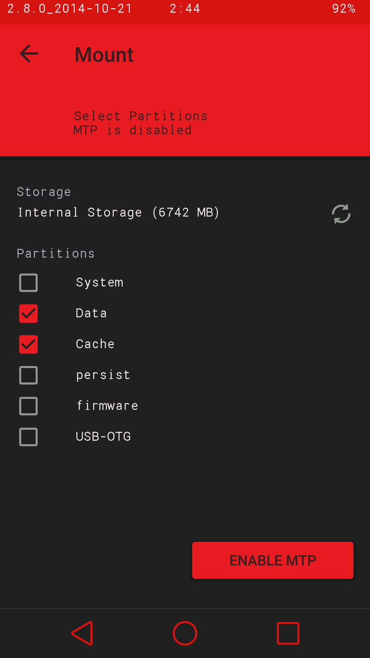The width and height of the screenshot is (370, 658).
Task: Tap the back arrow in Mount header
Action: [x=29, y=54]
